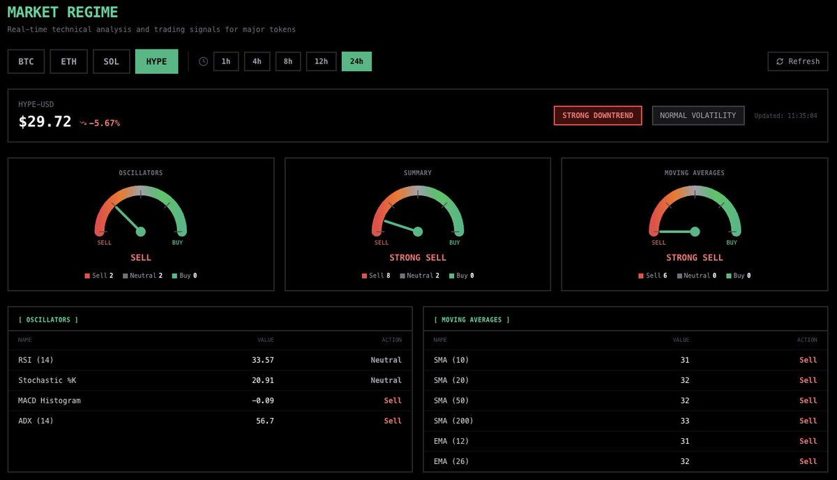Click the gray Neutral 2 legend swatch in Oscillators card
The width and height of the screenshot is (837, 480).
click(126, 276)
